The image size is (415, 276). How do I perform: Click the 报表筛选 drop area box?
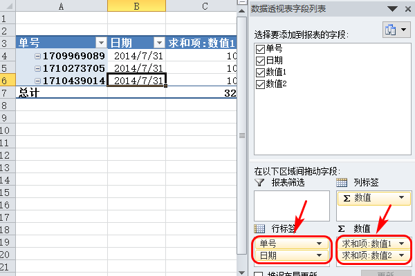(x=292, y=206)
